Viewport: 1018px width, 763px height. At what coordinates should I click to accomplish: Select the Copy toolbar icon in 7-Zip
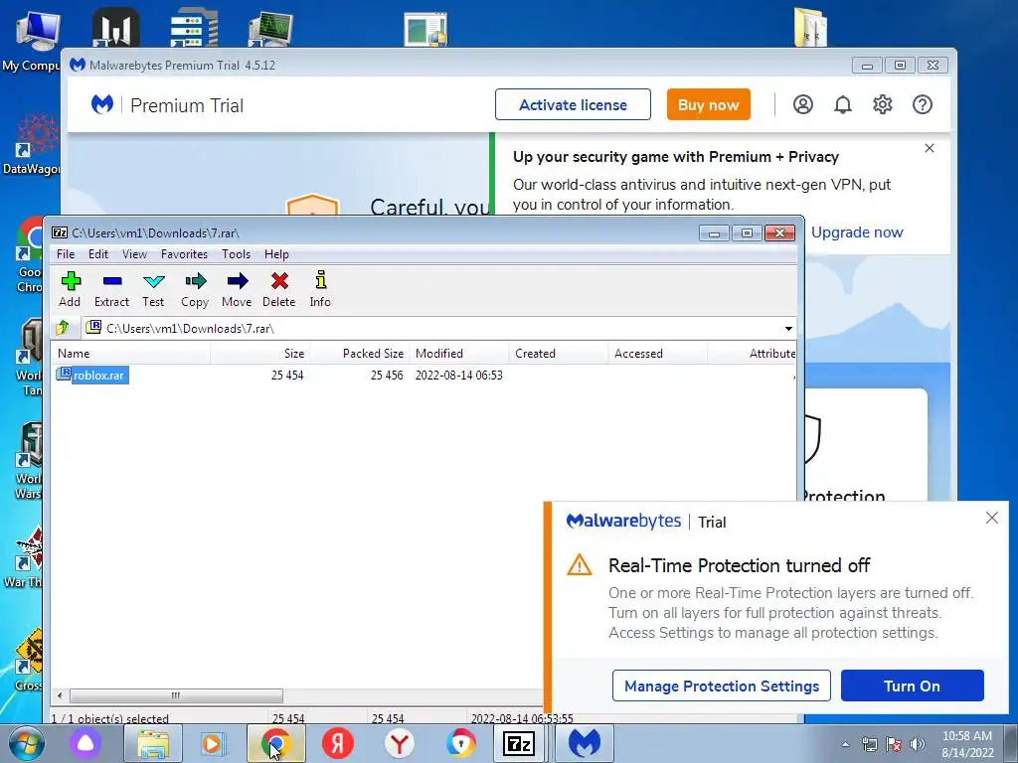pos(195,289)
